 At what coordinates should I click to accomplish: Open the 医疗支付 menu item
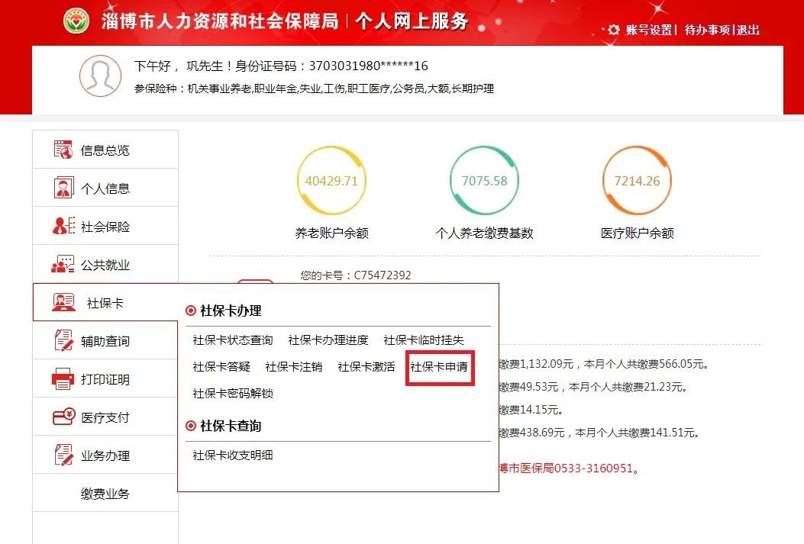105,417
